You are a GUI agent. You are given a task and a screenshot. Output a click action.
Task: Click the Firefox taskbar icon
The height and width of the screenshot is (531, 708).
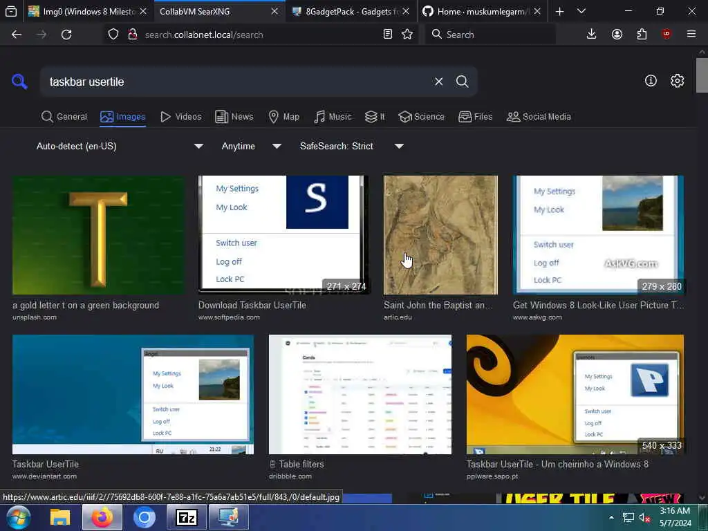(x=102, y=517)
